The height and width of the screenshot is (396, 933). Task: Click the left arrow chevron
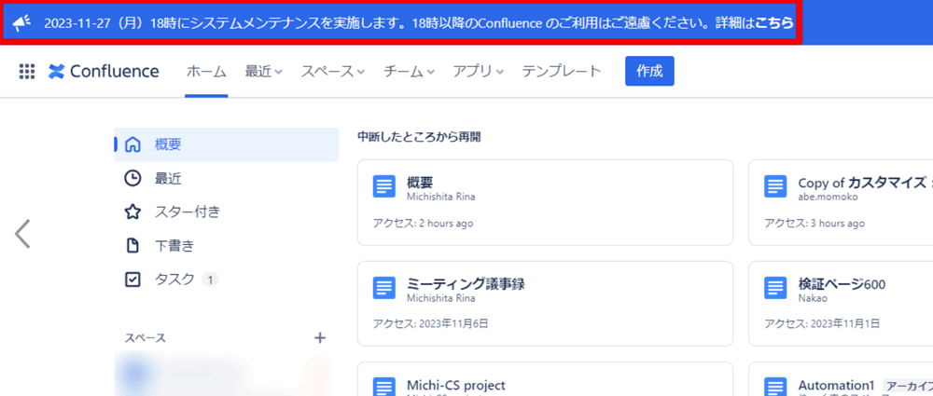click(x=22, y=234)
